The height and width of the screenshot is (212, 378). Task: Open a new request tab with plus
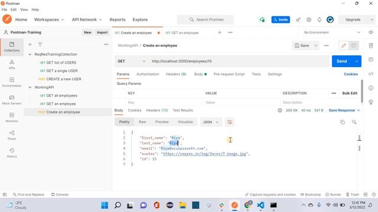(x=220, y=32)
